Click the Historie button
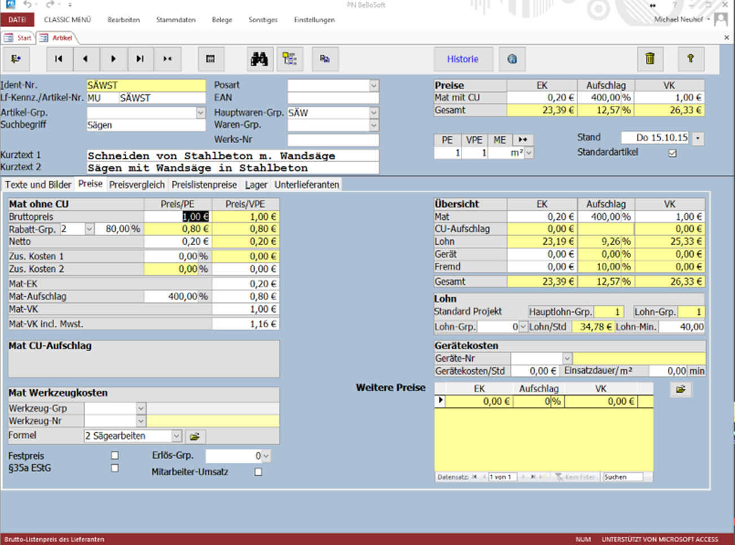735x545 pixels. pyautogui.click(x=463, y=59)
